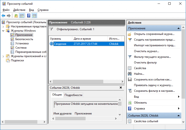Click the Очистить фильтр action
Viewport: 186px width, 130px height.
click(145, 63)
